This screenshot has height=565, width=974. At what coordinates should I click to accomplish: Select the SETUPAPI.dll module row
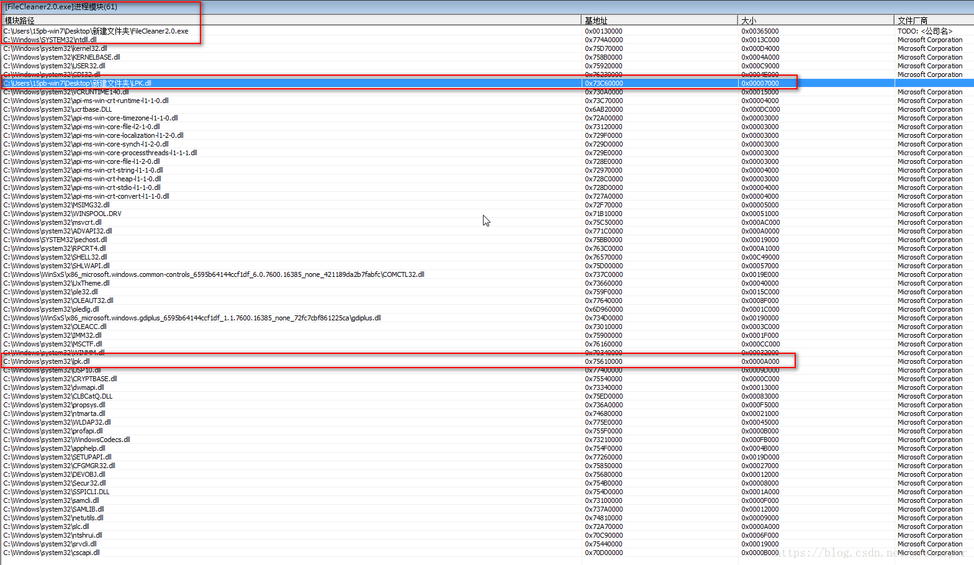click(x=487, y=457)
